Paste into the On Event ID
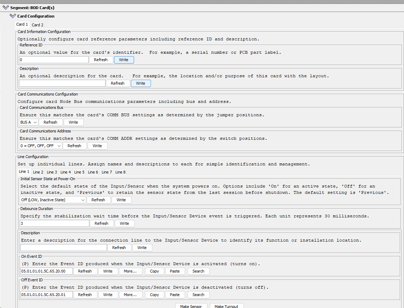404x308 pixels. coord(175,271)
